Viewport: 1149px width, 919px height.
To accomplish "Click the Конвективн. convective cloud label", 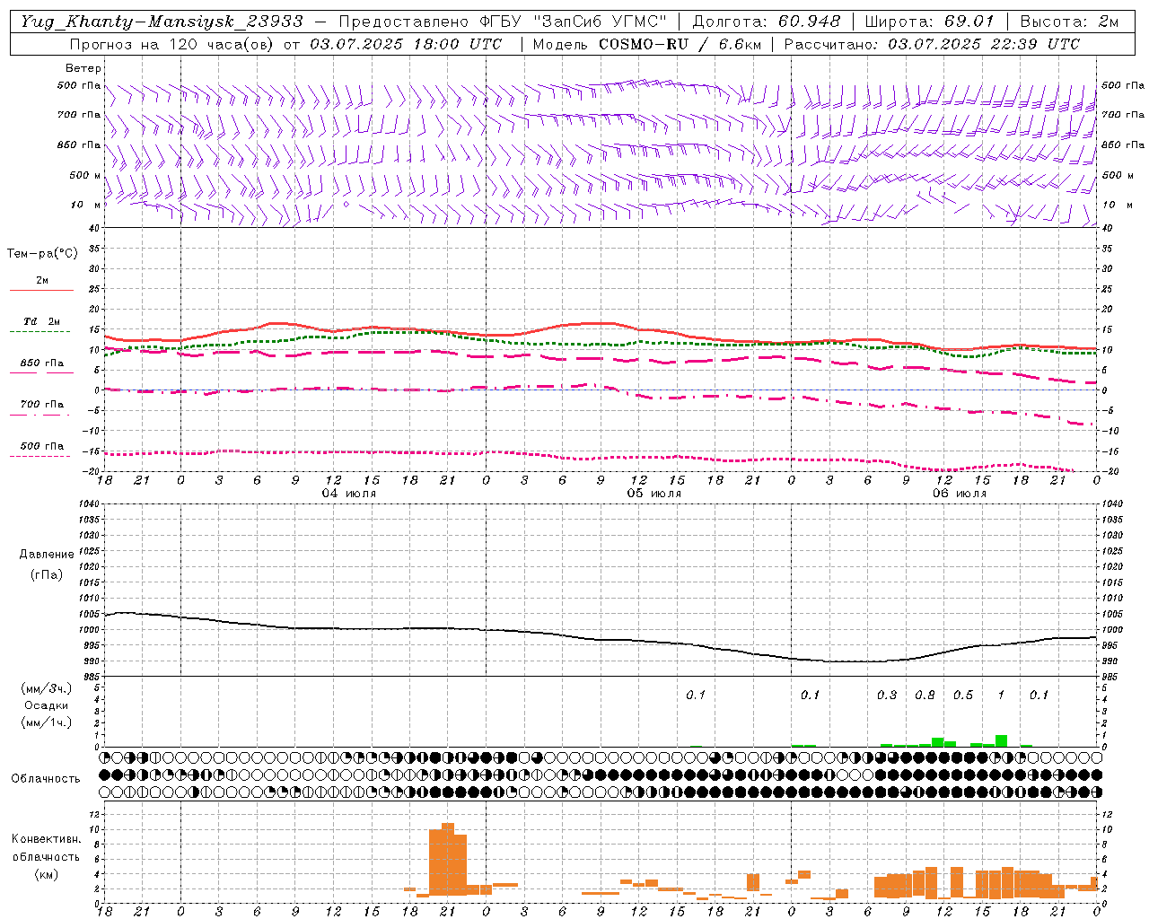I will coord(46,839).
